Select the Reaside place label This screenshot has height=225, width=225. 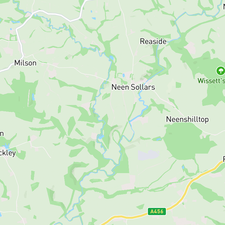click(x=153, y=41)
